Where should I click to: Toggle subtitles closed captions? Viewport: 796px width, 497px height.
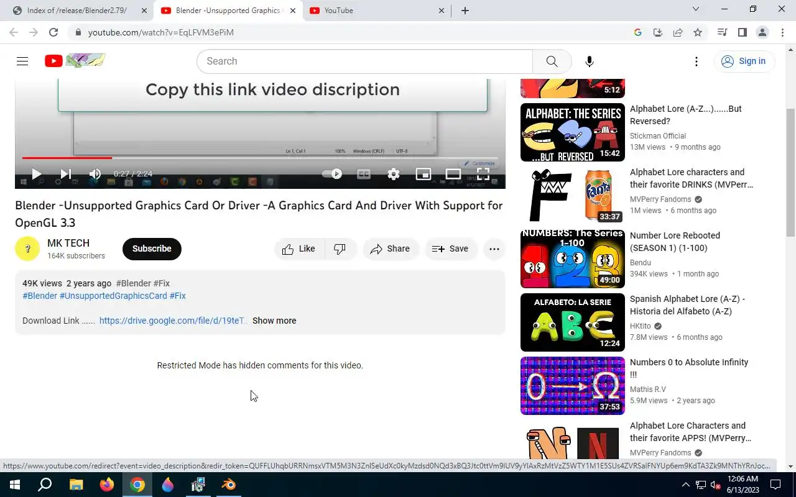pyautogui.click(x=364, y=174)
